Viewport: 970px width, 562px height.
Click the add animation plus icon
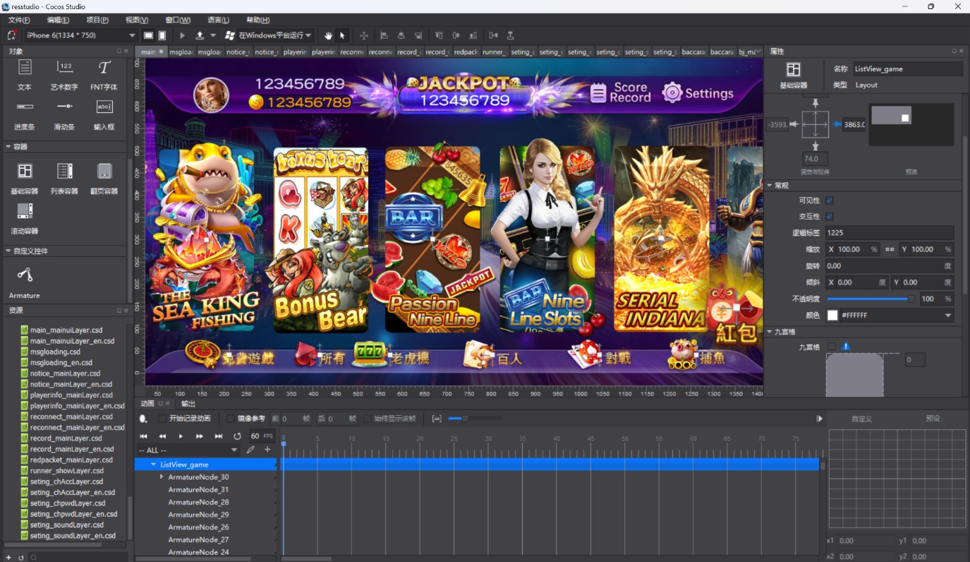267,450
